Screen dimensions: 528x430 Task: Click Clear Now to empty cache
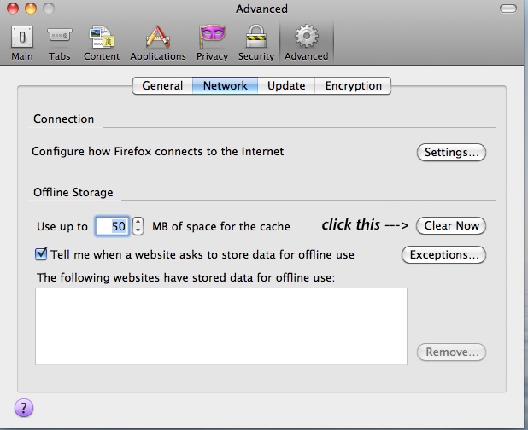tap(451, 225)
